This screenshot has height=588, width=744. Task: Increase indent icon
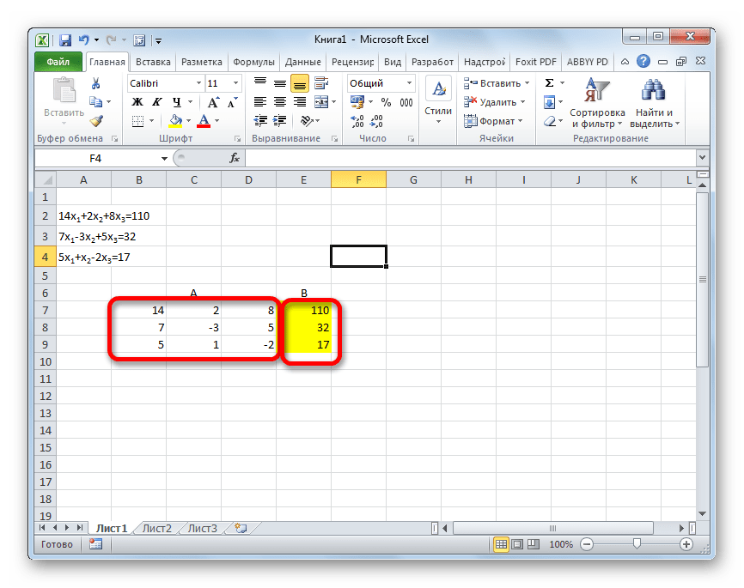280,121
